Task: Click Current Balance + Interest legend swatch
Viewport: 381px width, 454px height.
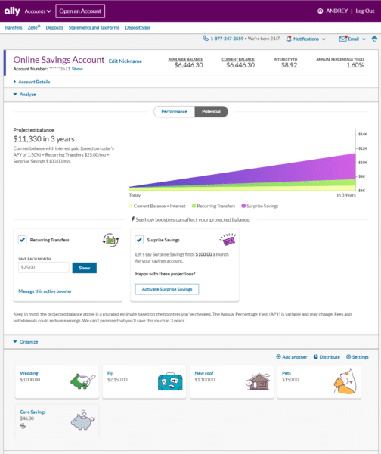Action: click(x=131, y=206)
